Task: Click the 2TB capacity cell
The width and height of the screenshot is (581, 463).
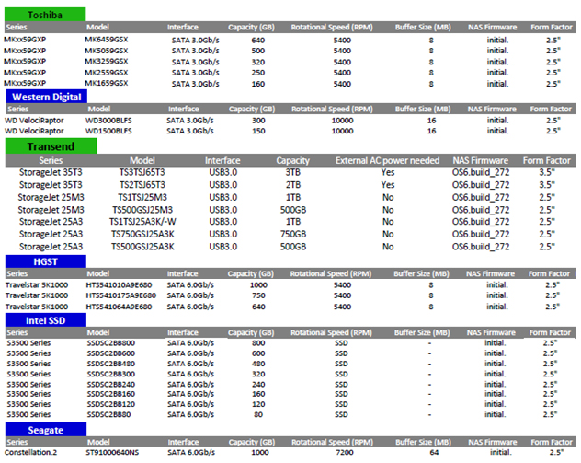Action: [x=292, y=185]
